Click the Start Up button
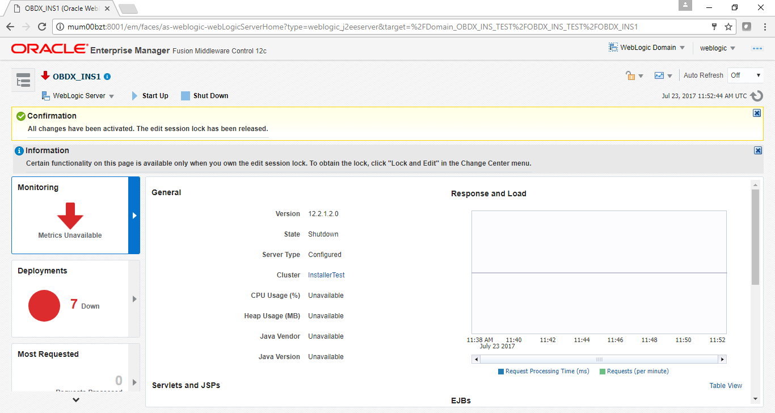775x413 pixels. pos(150,96)
